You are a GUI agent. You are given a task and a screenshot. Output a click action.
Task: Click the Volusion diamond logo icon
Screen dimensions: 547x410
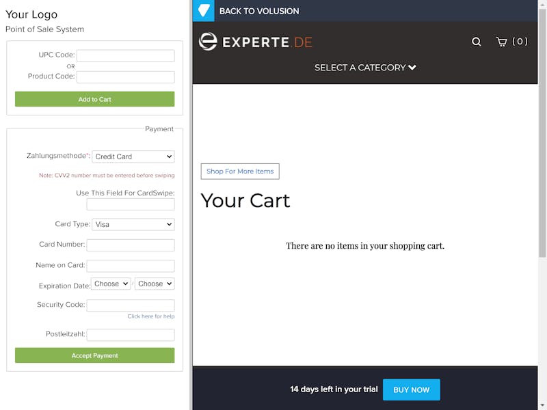[x=203, y=11]
